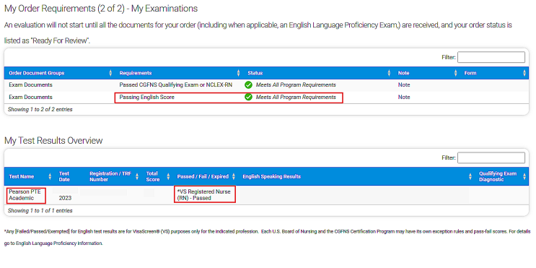Sort by Passed / Fail / Expired column

click(x=206, y=176)
